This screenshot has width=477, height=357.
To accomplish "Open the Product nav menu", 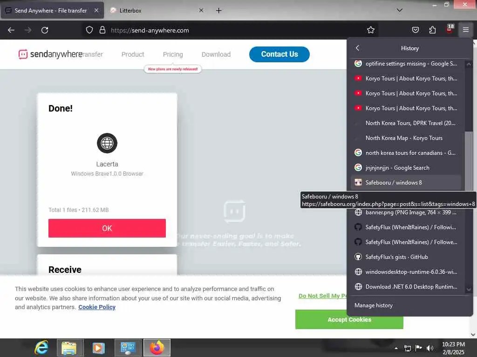I will (133, 54).
